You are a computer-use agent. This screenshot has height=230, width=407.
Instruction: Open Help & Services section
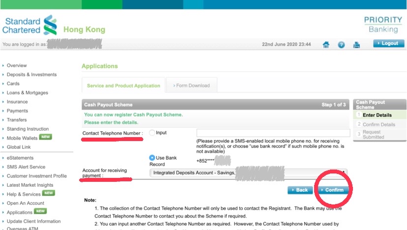[x=24, y=194]
